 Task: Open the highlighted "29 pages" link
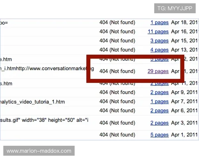pos(158,71)
